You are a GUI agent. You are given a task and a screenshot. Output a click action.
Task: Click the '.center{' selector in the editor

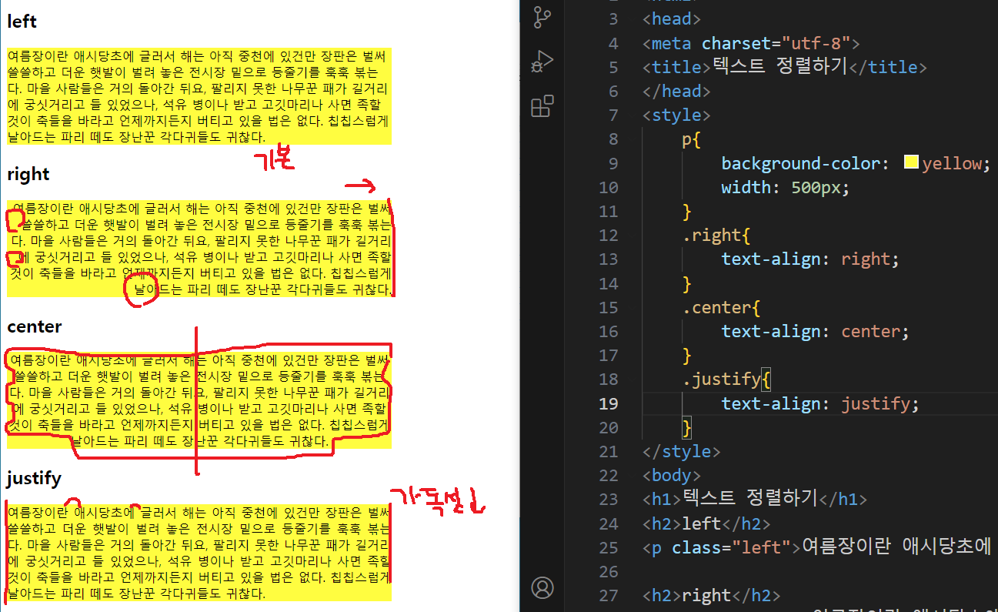pyautogui.click(x=721, y=307)
